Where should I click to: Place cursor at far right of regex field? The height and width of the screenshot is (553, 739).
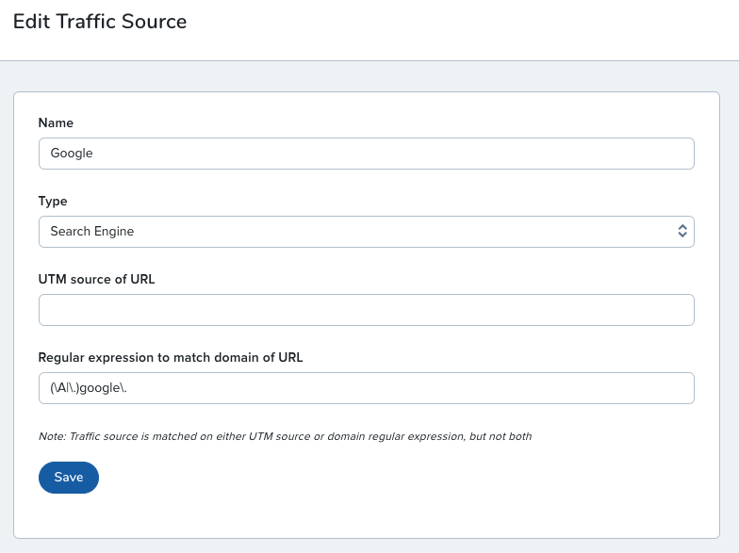pyautogui.click(x=683, y=388)
